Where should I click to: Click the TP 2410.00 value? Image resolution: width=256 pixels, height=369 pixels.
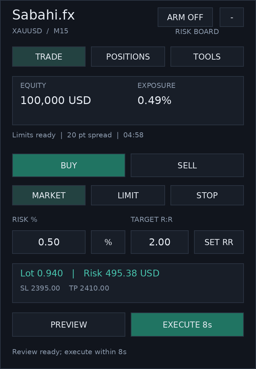89,288
